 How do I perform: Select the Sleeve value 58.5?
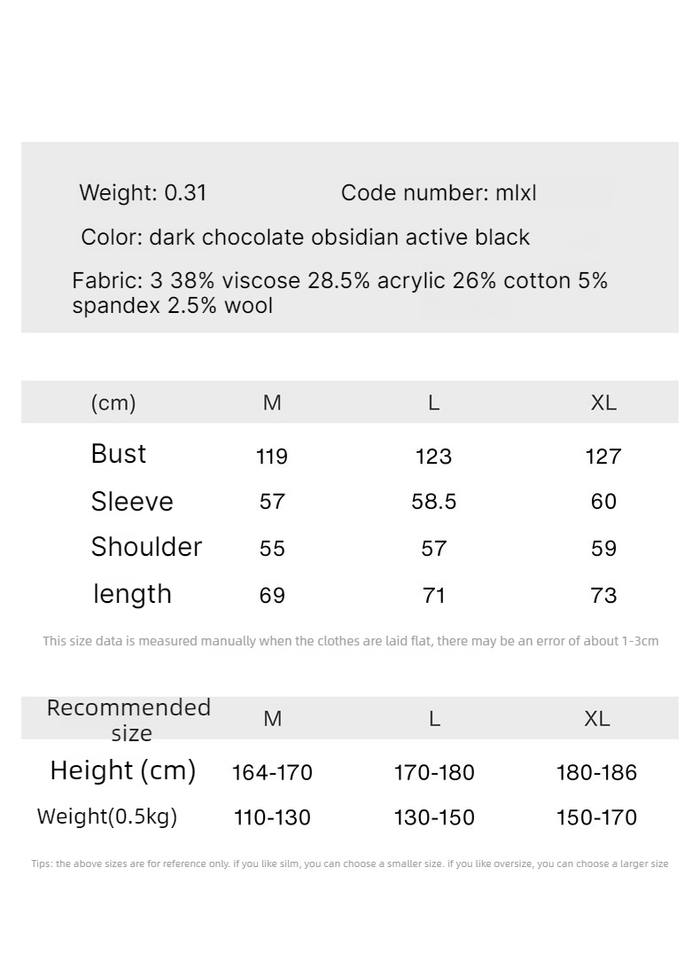coord(434,502)
